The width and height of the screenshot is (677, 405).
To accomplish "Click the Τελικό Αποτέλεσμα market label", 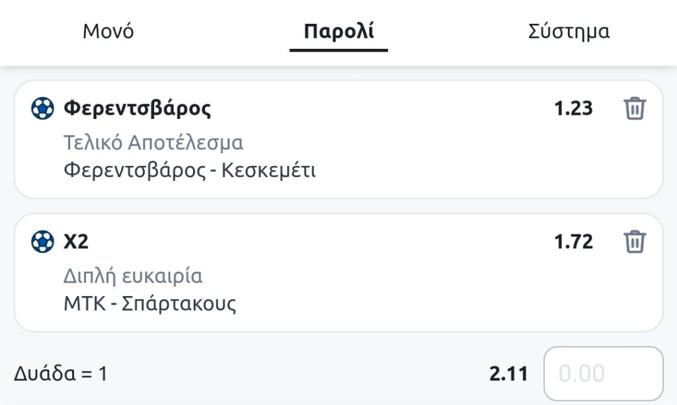I will click(x=153, y=142).
